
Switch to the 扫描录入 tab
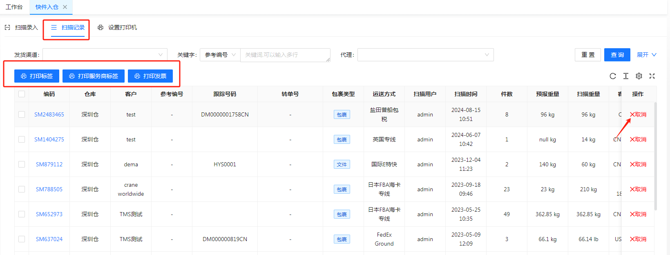coord(22,27)
